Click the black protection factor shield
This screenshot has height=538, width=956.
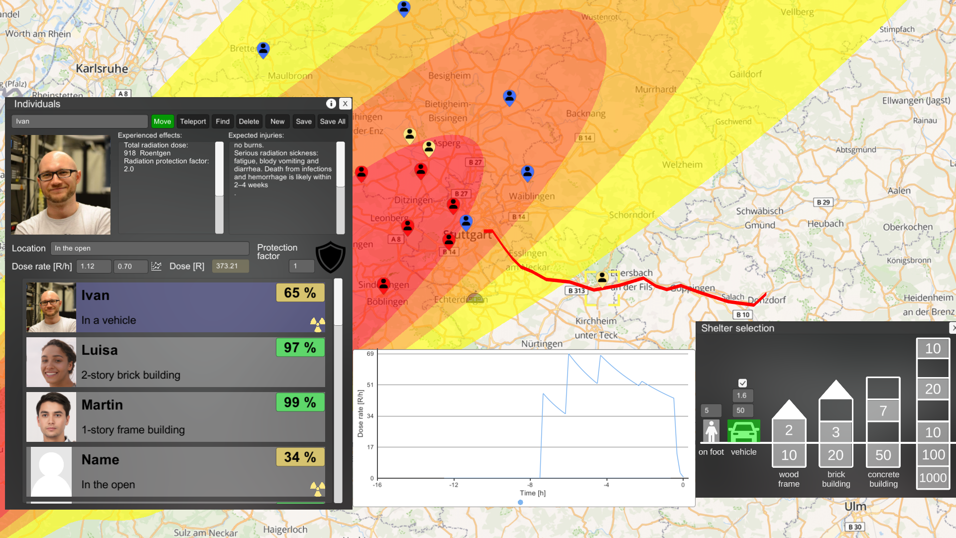click(331, 257)
